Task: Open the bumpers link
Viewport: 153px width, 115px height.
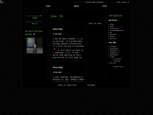Action: pos(113,53)
